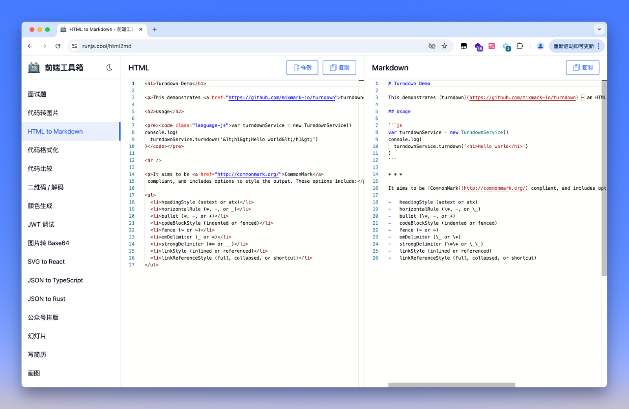Open the 颜色生成 tool
Image resolution: width=629 pixels, height=409 pixels.
point(71,206)
